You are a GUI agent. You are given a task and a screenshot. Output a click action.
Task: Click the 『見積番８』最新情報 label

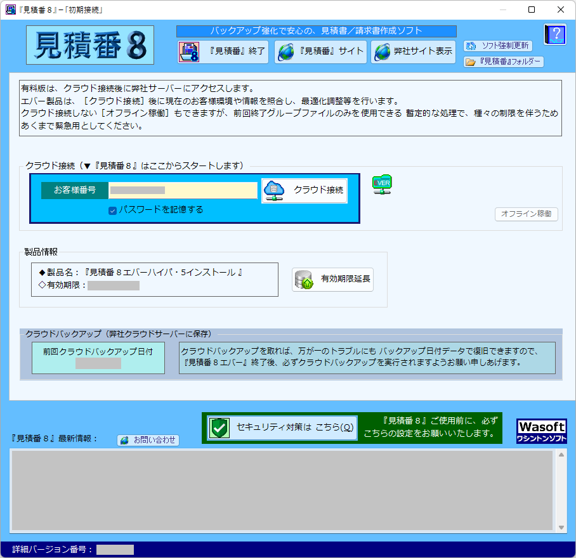[x=55, y=439]
